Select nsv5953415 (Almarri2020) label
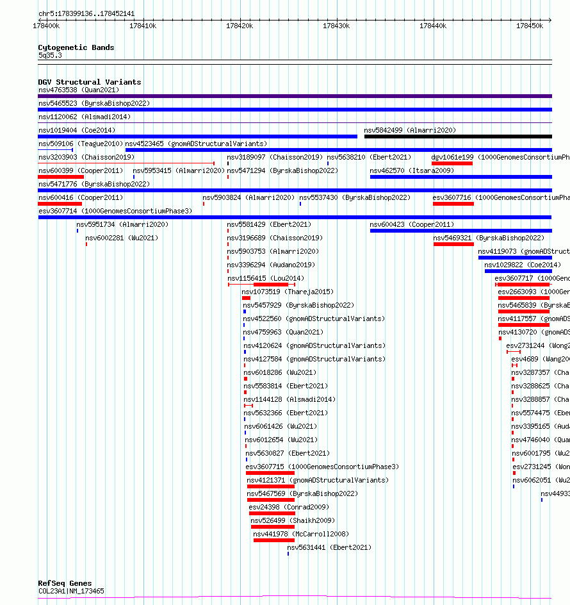 tap(179, 170)
